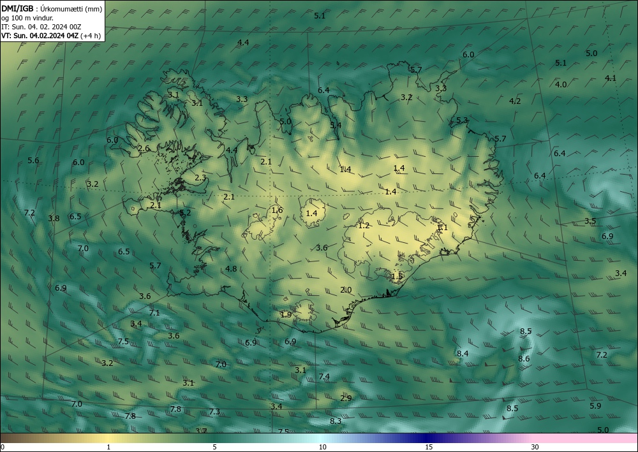Click the 8.3 value on the map
The height and width of the screenshot is (452, 638).
pos(336,421)
